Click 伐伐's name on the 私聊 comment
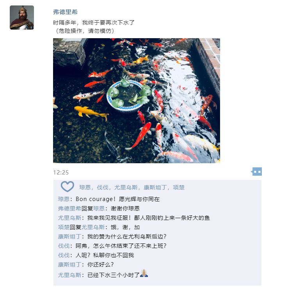Viewport: 286px width, 291px height. [64, 255]
